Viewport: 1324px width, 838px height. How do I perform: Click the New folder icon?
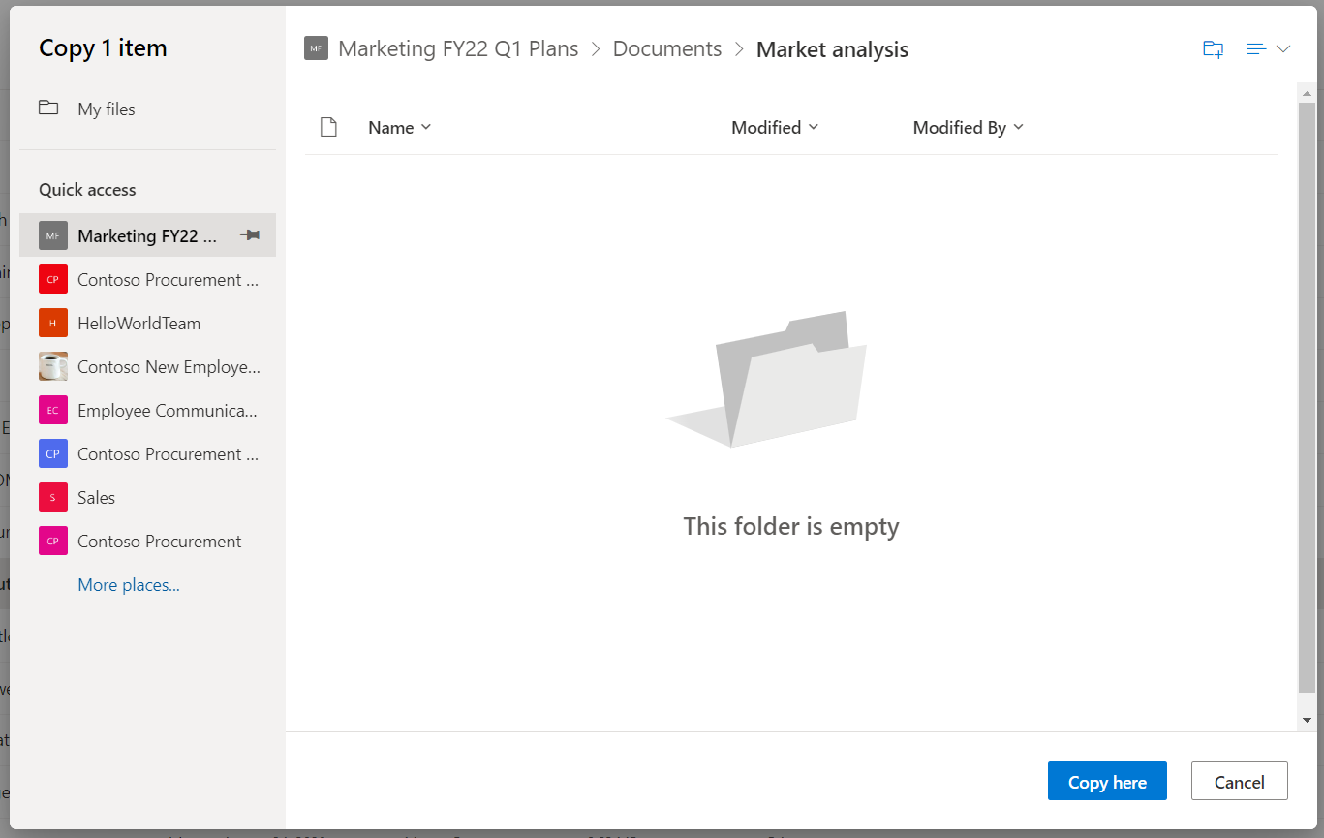(1213, 49)
